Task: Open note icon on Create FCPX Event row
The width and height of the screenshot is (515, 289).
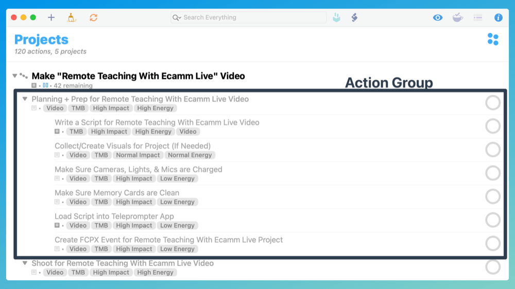Action: tap(57, 249)
